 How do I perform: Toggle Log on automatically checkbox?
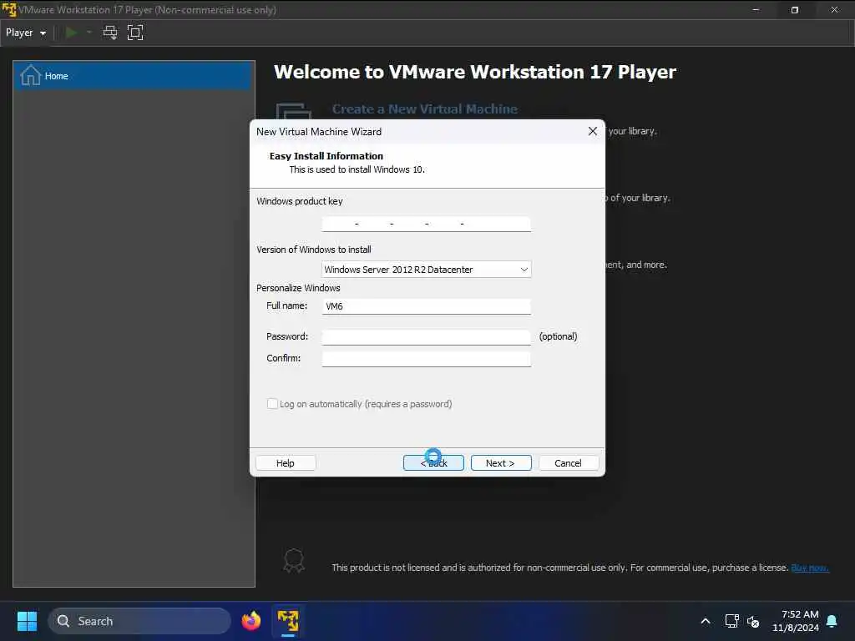point(272,404)
